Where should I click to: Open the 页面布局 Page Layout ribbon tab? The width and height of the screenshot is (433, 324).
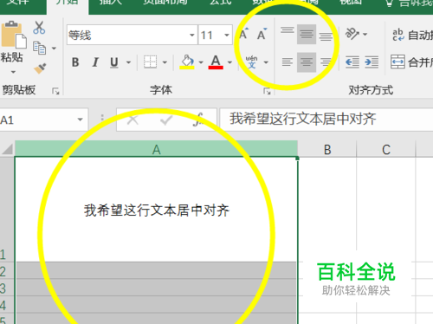[165, 3]
